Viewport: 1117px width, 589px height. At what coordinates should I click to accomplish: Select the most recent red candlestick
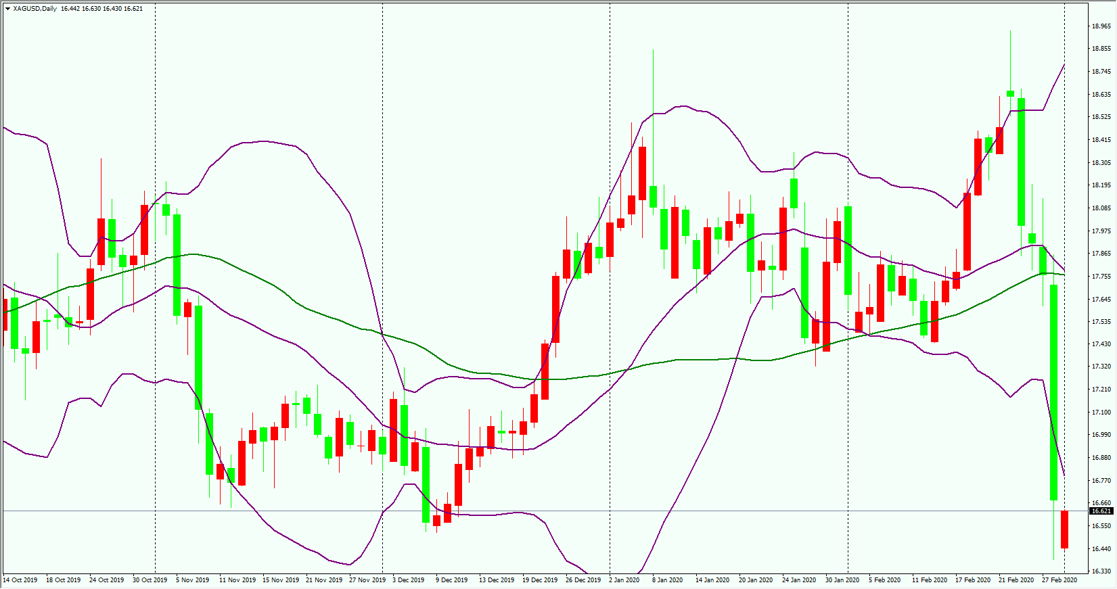click(x=1064, y=529)
